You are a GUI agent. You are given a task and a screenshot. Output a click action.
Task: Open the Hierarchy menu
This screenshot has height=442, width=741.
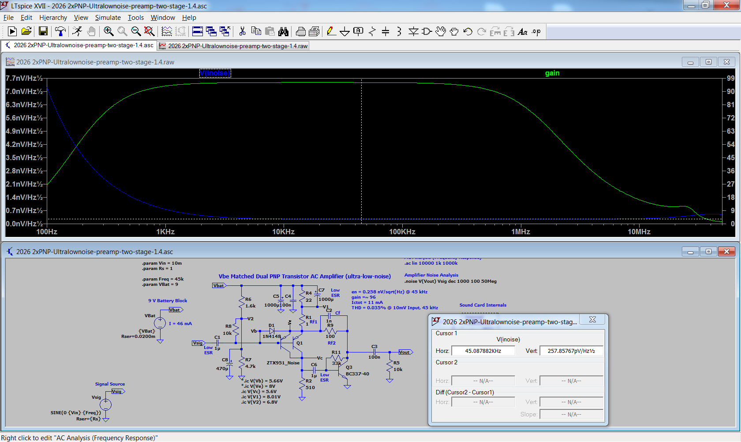[x=53, y=18]
